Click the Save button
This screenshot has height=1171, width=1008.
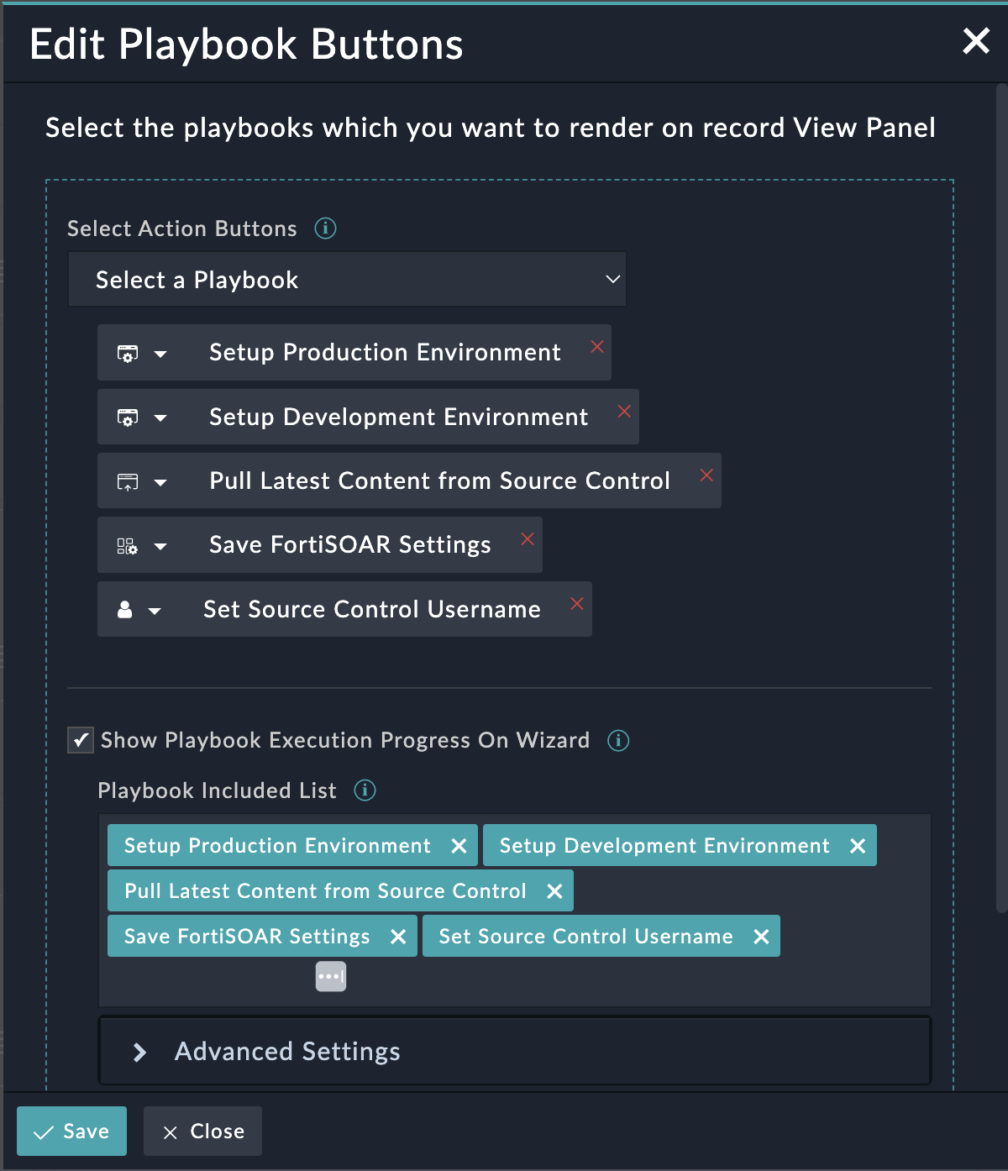pyautogui.click(x=71, y=1132)
